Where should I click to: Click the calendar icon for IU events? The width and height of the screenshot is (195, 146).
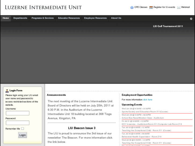(x=151, y=8)
